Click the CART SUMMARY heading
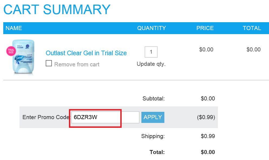The height and width of the screenshot is (160, 269). (57, 9)
